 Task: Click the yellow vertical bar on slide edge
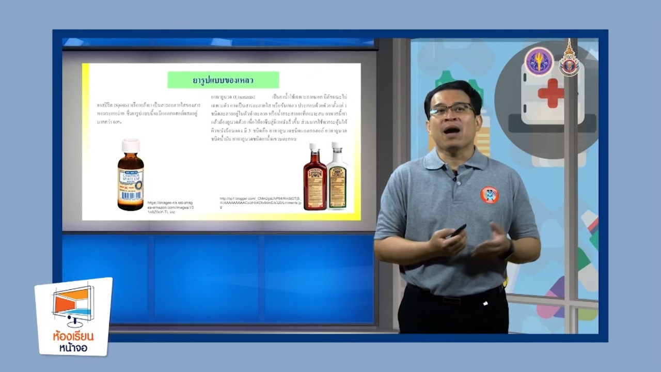coord(86,139)
